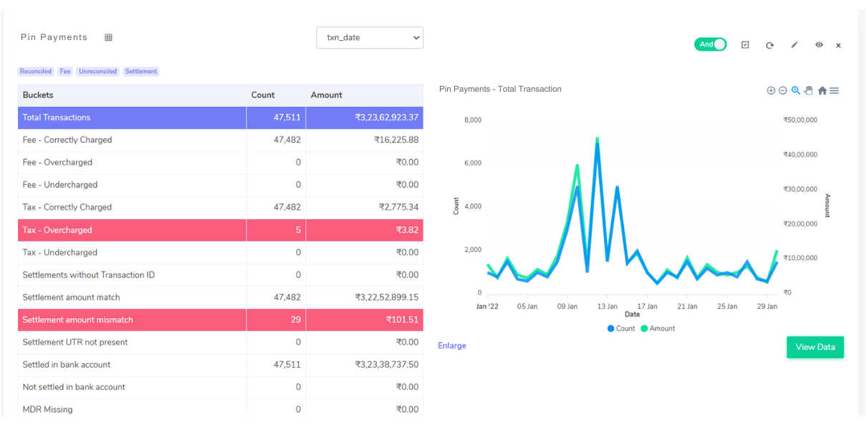
Task: Select the pan tool on the chart
Action: [808, 91]
